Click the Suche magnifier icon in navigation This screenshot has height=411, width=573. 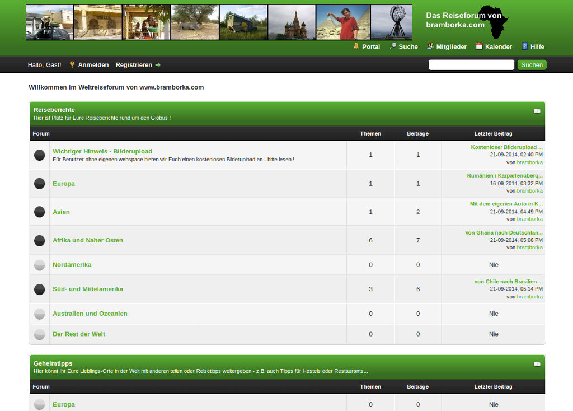(393, 46)
